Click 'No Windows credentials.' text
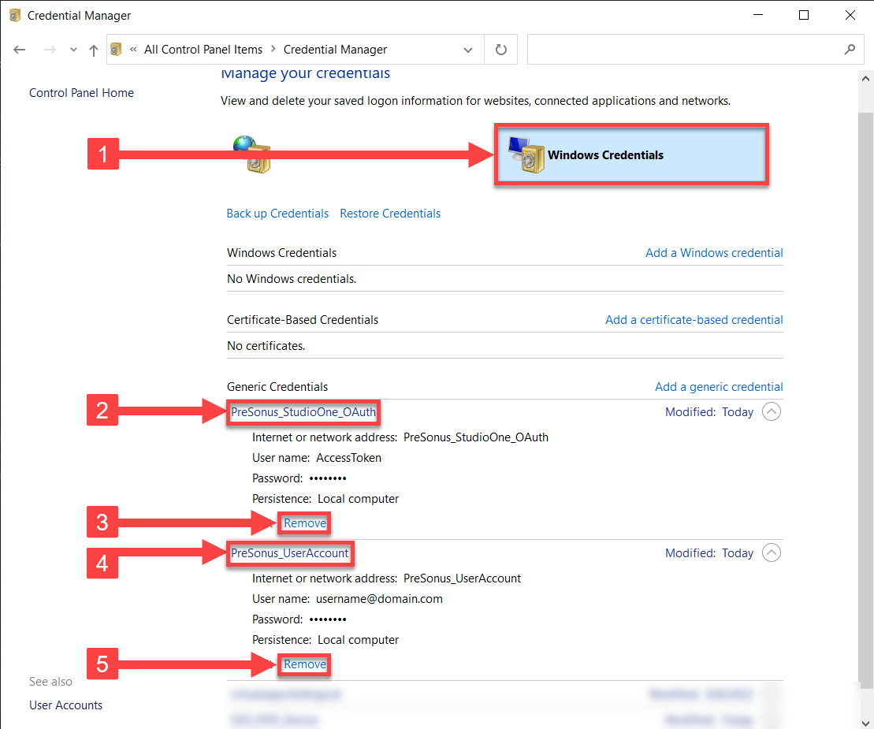Viewport: 874px width, 729px height. [292, 279]
